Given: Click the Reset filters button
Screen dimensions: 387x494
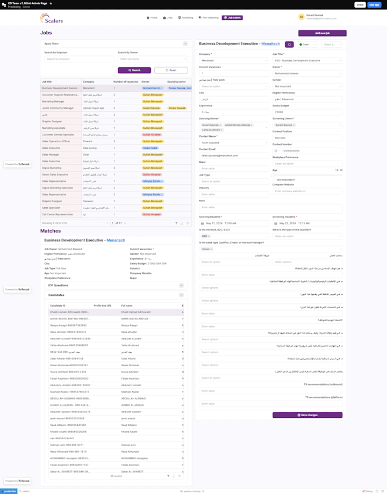Looking at the screenshot, I should pyautogui.click(x=171, y=70).
